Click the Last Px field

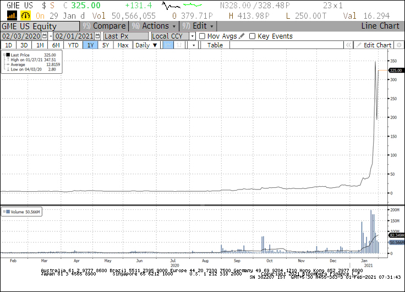point(126,36)
